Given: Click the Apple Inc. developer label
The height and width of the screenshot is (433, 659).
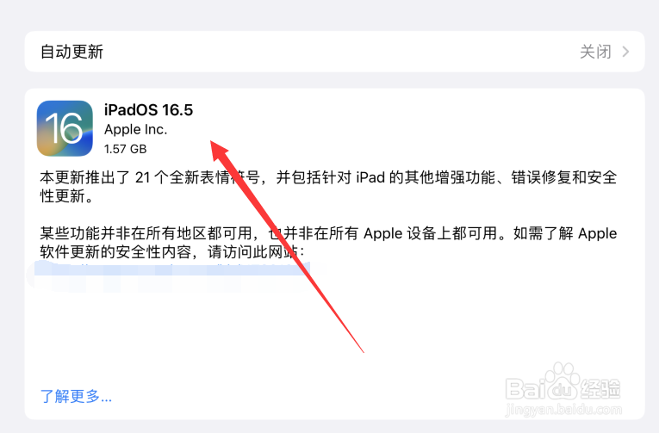Looking at the screenshot, I should (136, 130).
